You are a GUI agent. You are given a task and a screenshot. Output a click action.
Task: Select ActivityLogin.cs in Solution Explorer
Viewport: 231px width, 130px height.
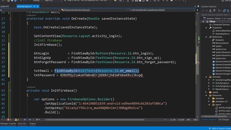[x=222, y=83]
